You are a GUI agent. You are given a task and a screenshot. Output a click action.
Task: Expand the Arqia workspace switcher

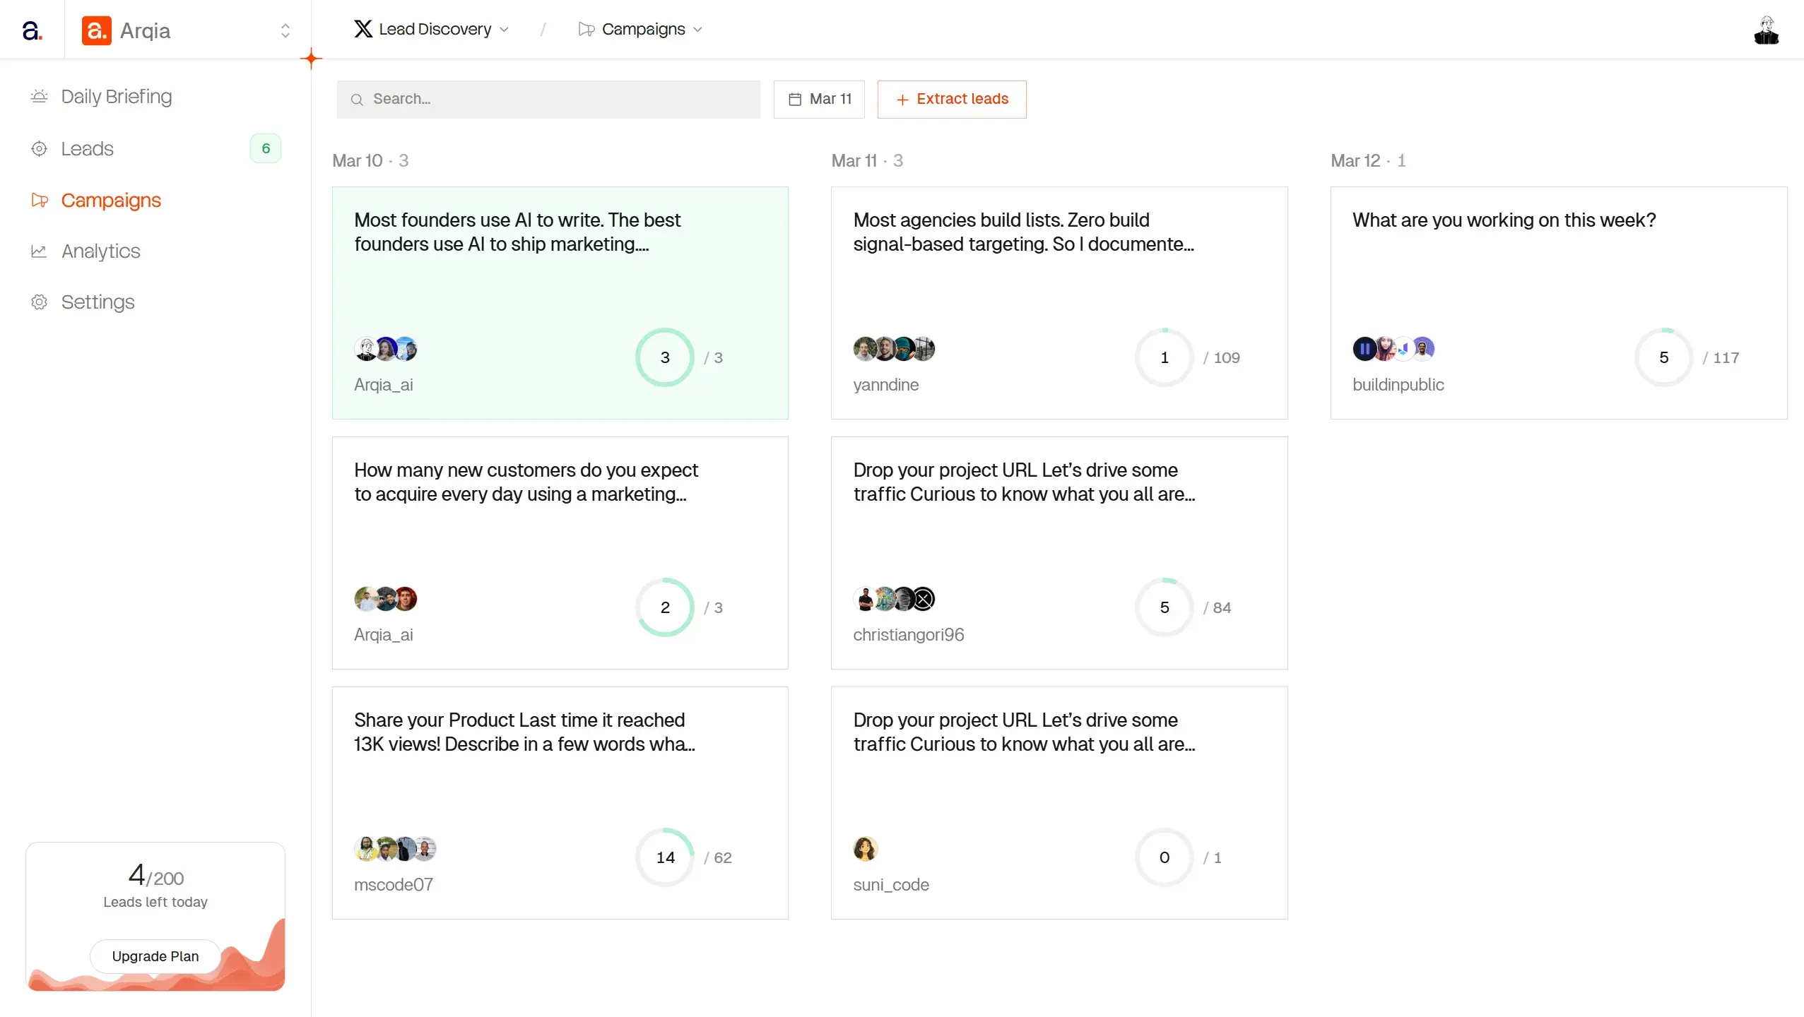point(285,30)
